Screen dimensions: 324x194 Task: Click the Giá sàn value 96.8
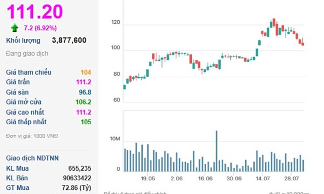point(85,92)
